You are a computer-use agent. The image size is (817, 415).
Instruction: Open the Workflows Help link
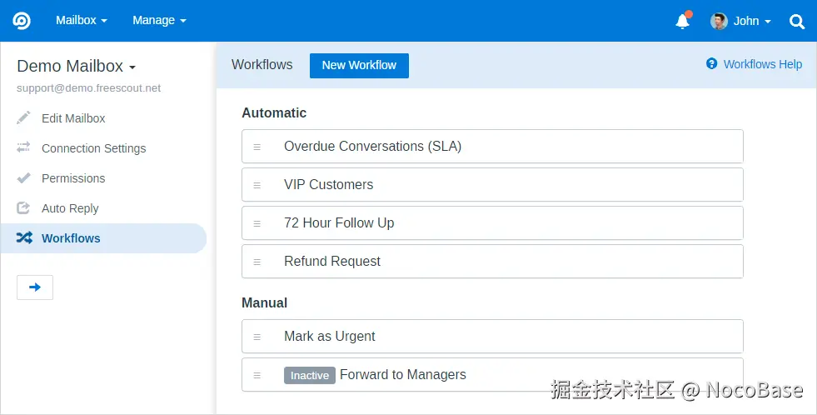(762, 64)
